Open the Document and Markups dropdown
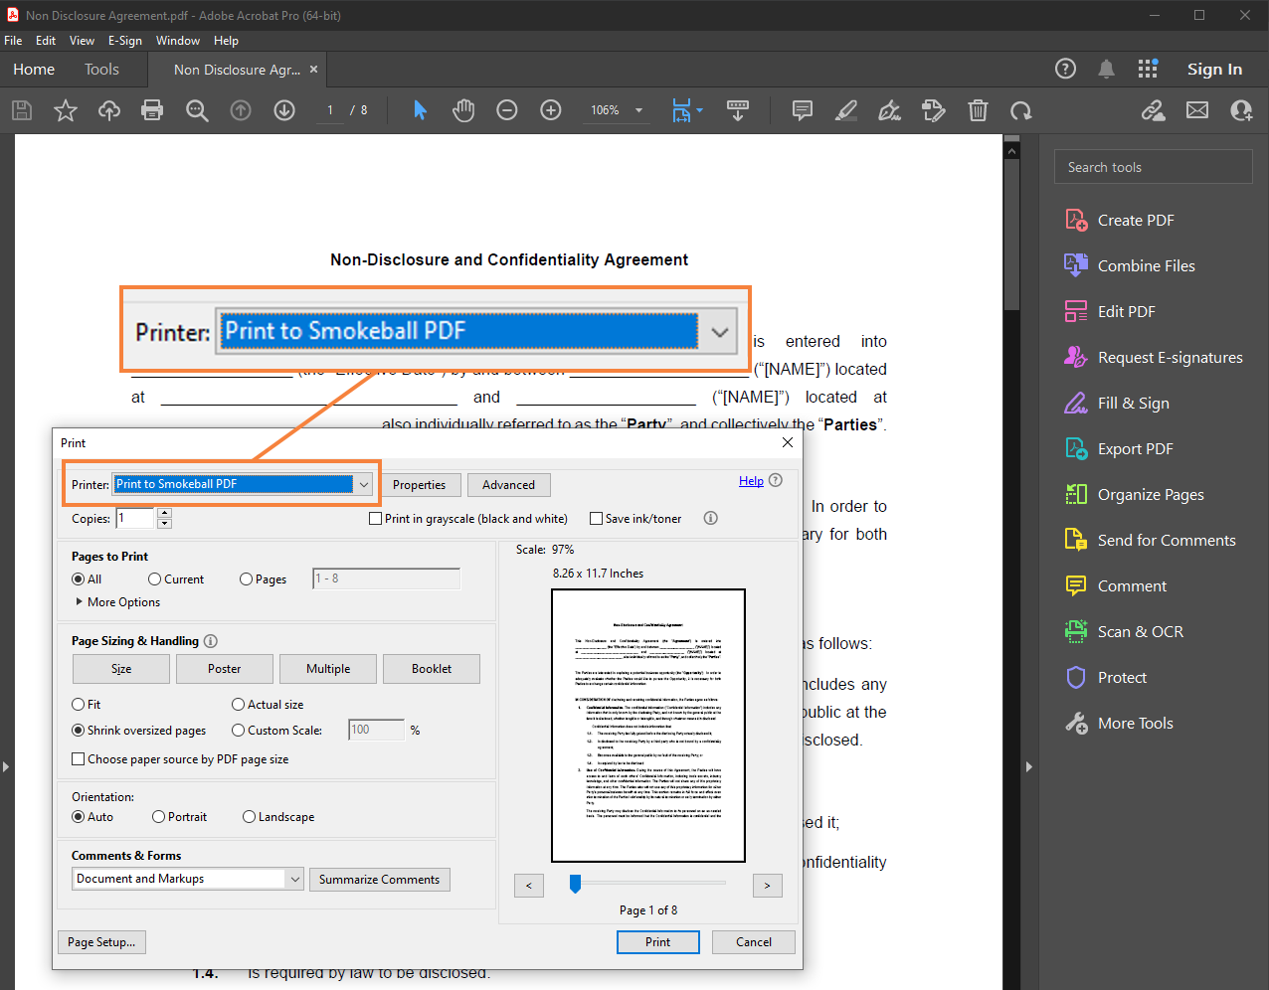 [x=187, y=879]
